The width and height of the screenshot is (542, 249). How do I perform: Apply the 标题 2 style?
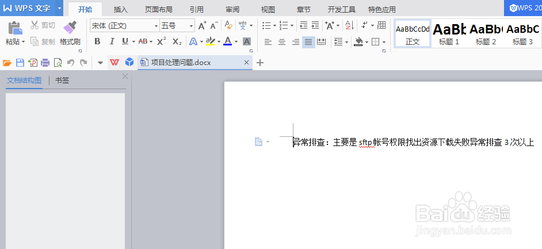point(486,33)
